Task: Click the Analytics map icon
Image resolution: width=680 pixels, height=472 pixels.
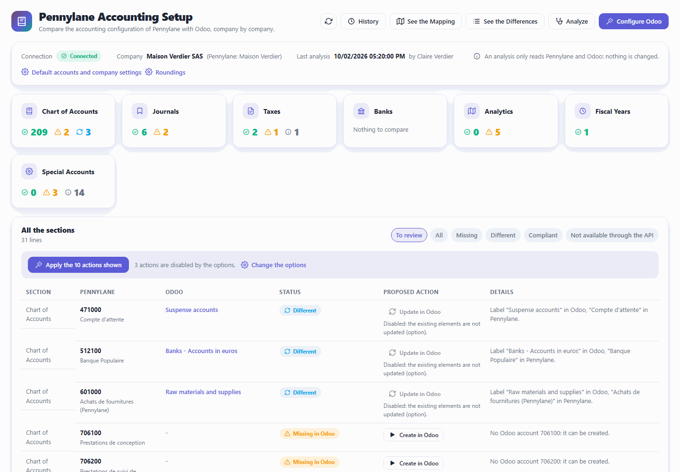Action: pyautogui.click(x=472, y=111)
